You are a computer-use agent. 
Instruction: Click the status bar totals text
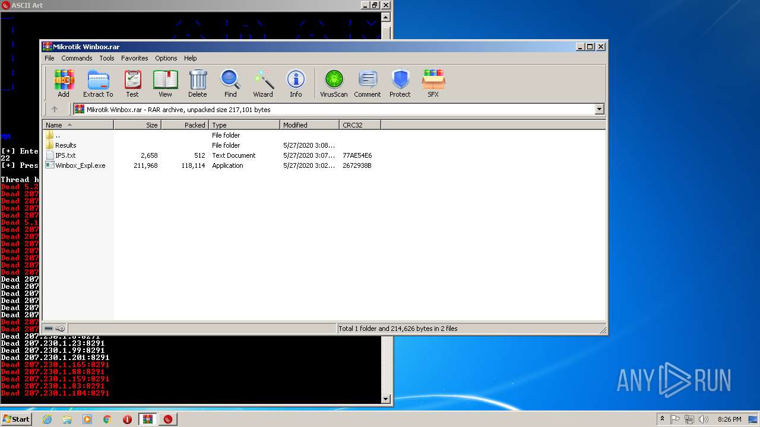tap(398, 329)
